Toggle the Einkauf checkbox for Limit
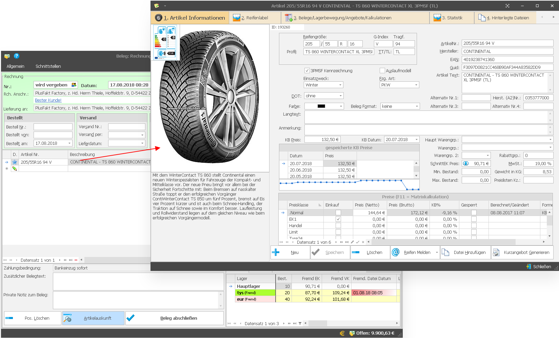 coord(338,232)
